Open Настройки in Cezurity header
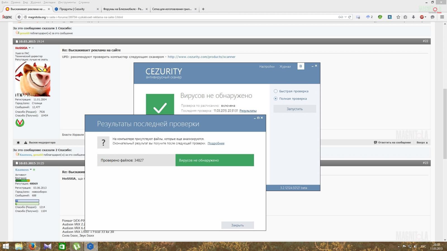 pos(267,66)
